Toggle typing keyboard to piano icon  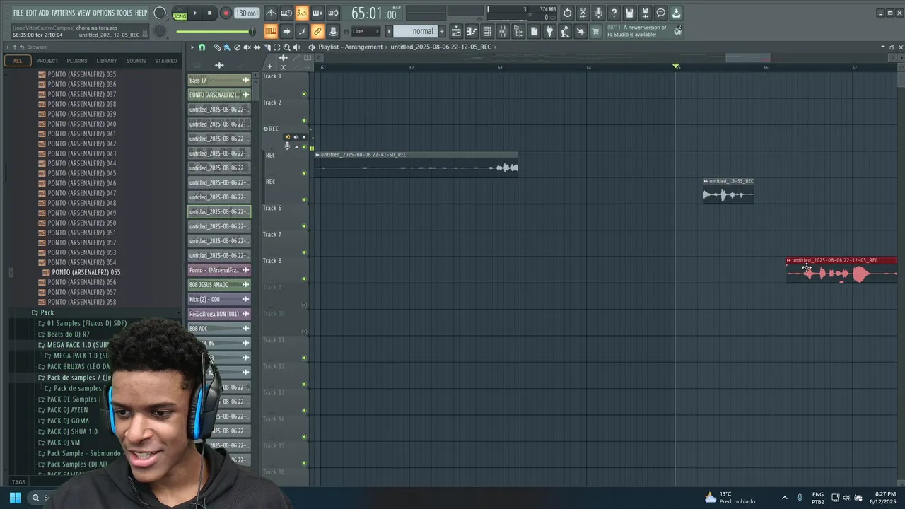(271, 31)
